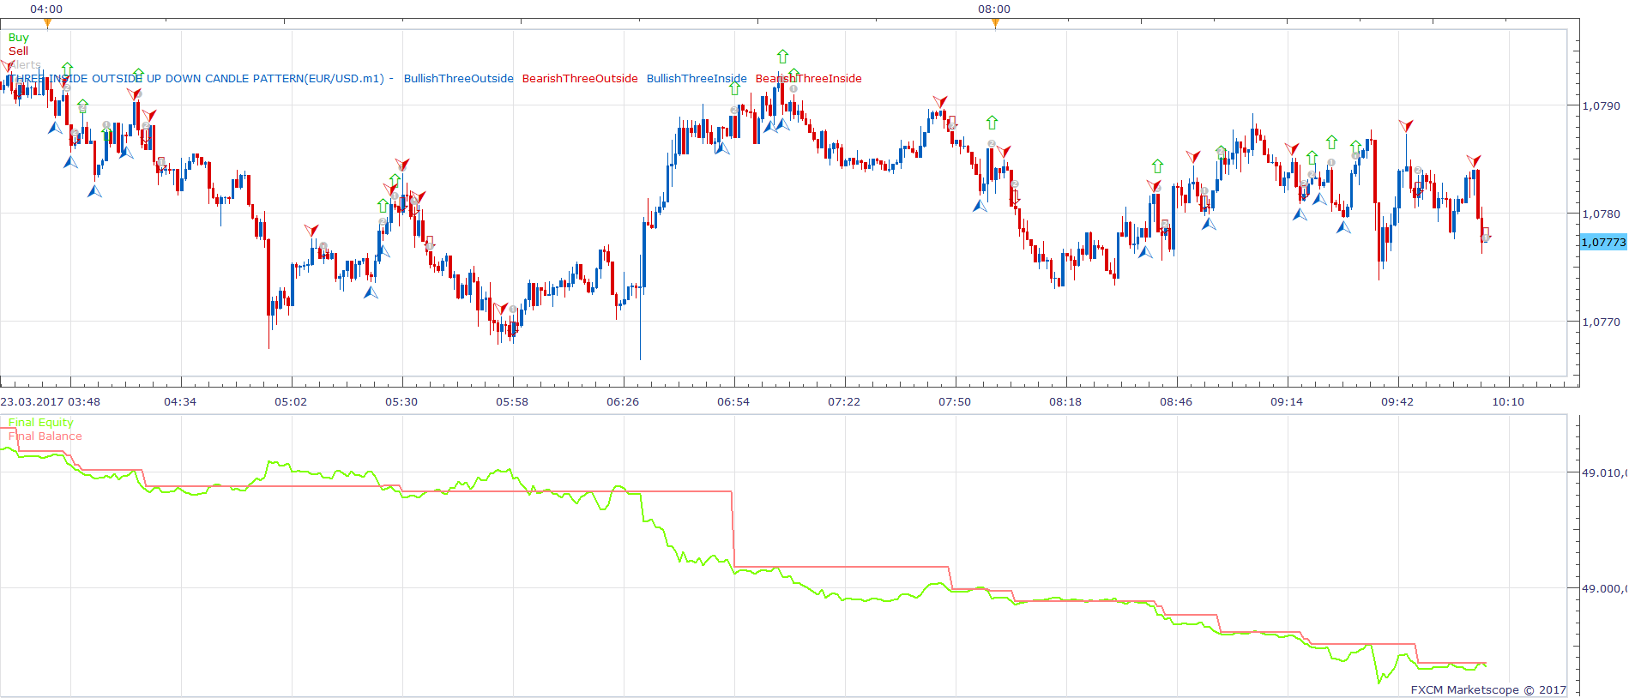
Task: Click the Buy legend label
Action: pyautogui.click(x=18, y=38)
